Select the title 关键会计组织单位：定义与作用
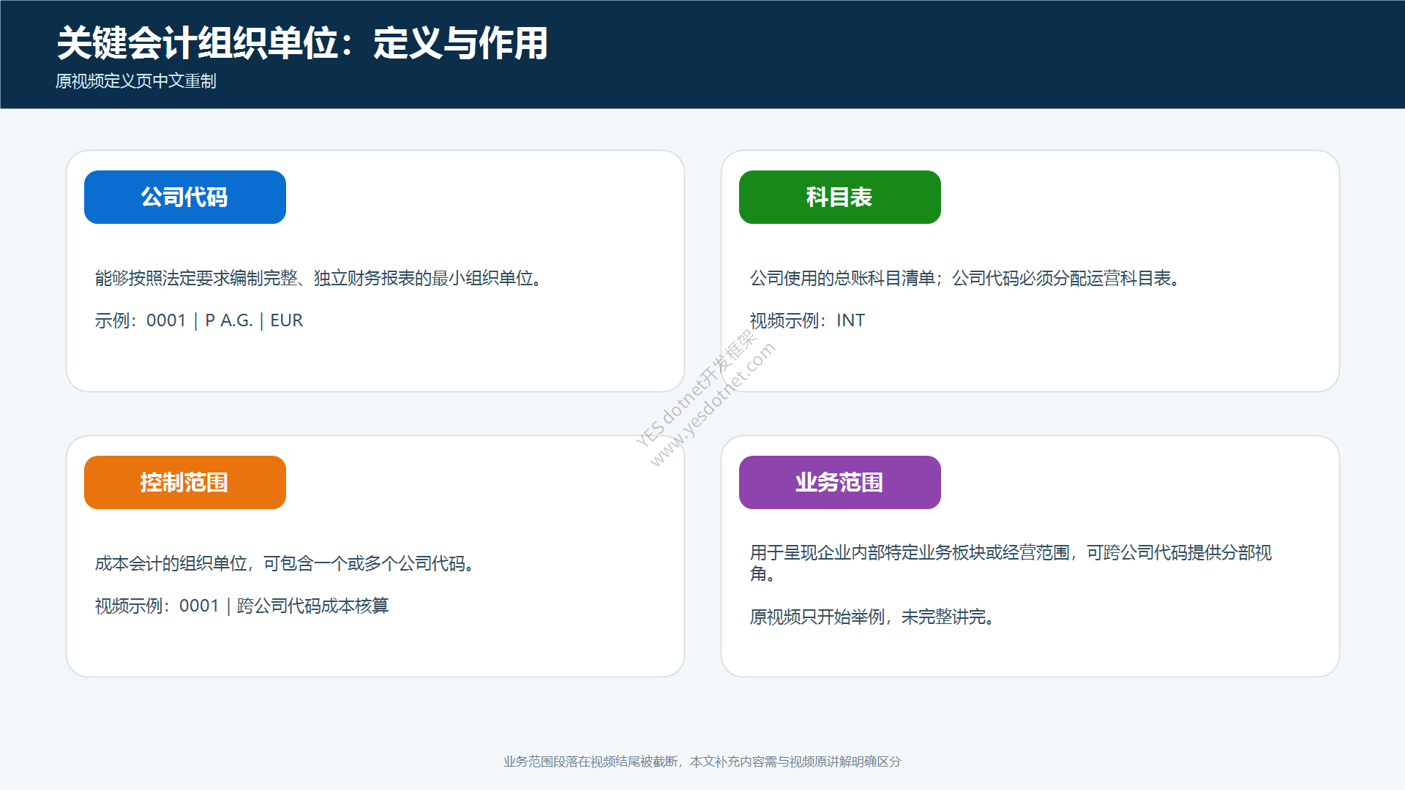The image size is (1405, 790). click(302, 43)
